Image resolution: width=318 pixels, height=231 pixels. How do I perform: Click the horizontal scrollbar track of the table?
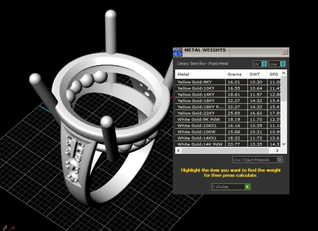click(x=225, y=150)
